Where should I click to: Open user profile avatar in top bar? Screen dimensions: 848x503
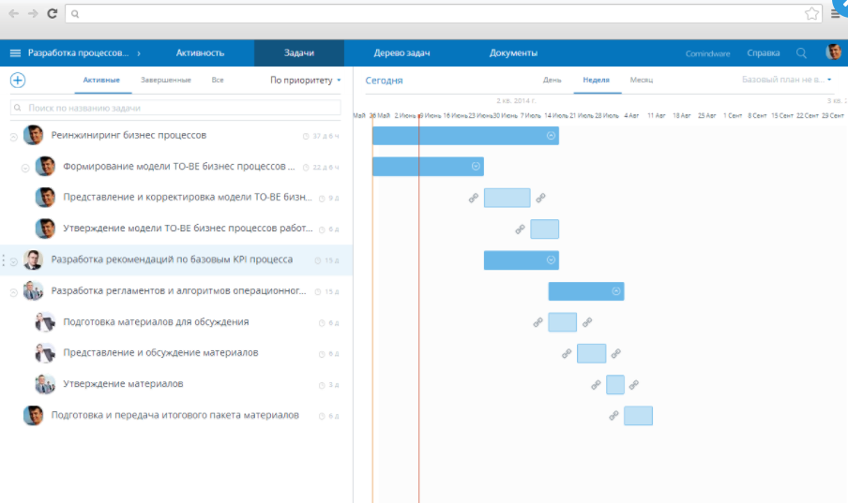(x=833, y=52)
